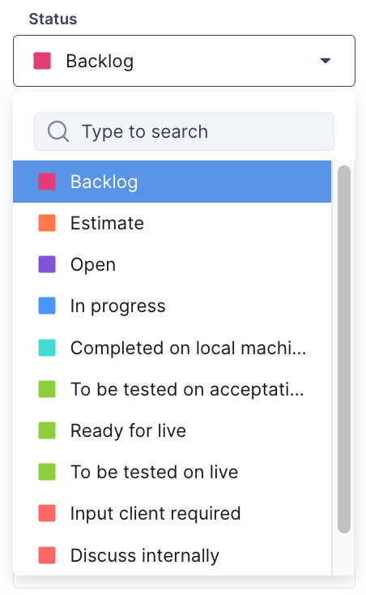Click the pink square in Status field
The image size is (366, 595).
pyautogui.click(x=42, y=61)
